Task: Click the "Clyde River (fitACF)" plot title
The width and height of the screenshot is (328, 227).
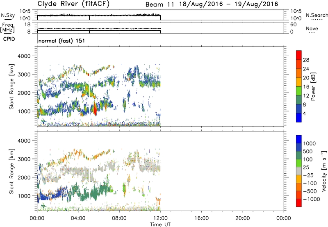Action: [73, 4]
